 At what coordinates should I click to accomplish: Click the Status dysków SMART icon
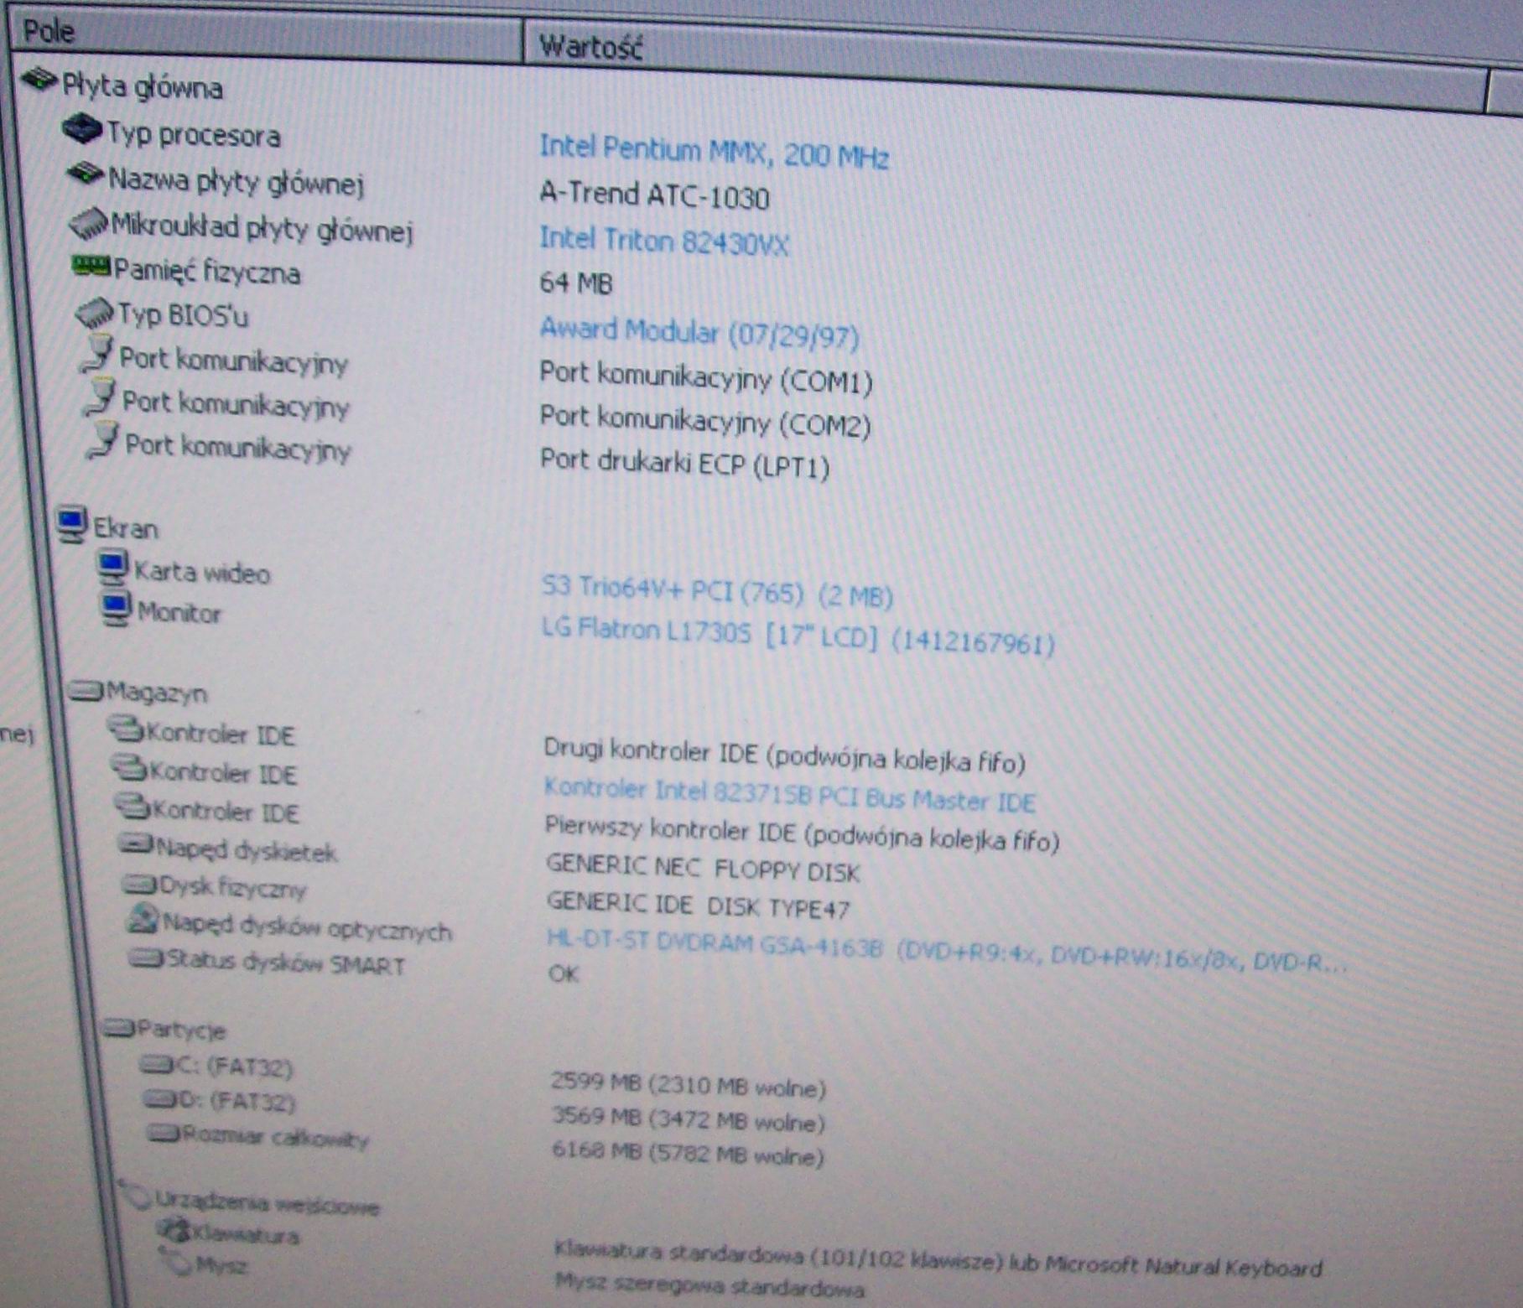147,958
